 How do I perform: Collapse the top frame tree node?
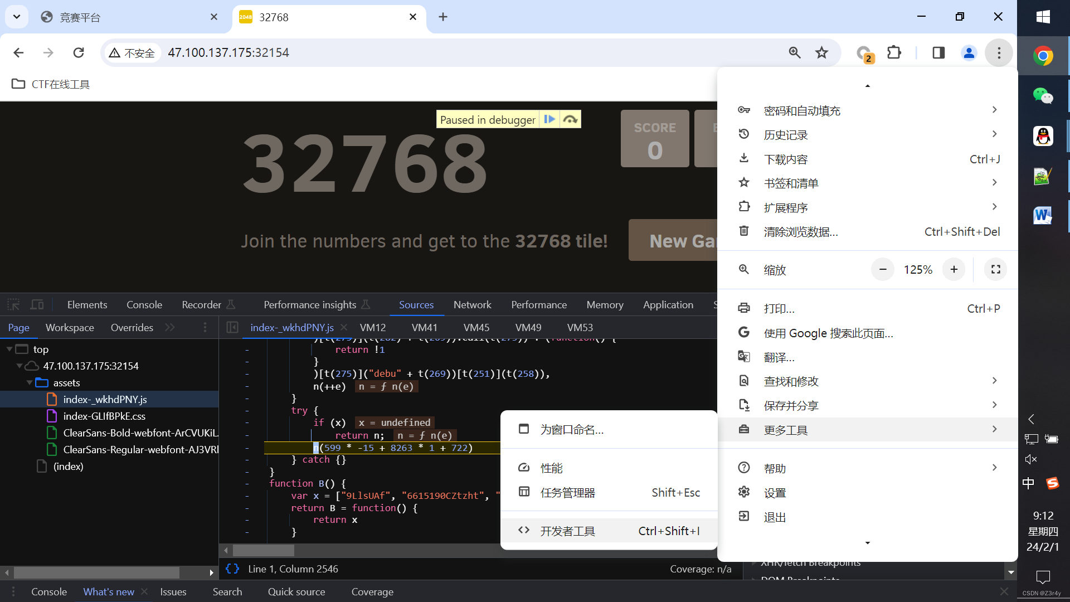pyautogui.click(x=9, y=349)
